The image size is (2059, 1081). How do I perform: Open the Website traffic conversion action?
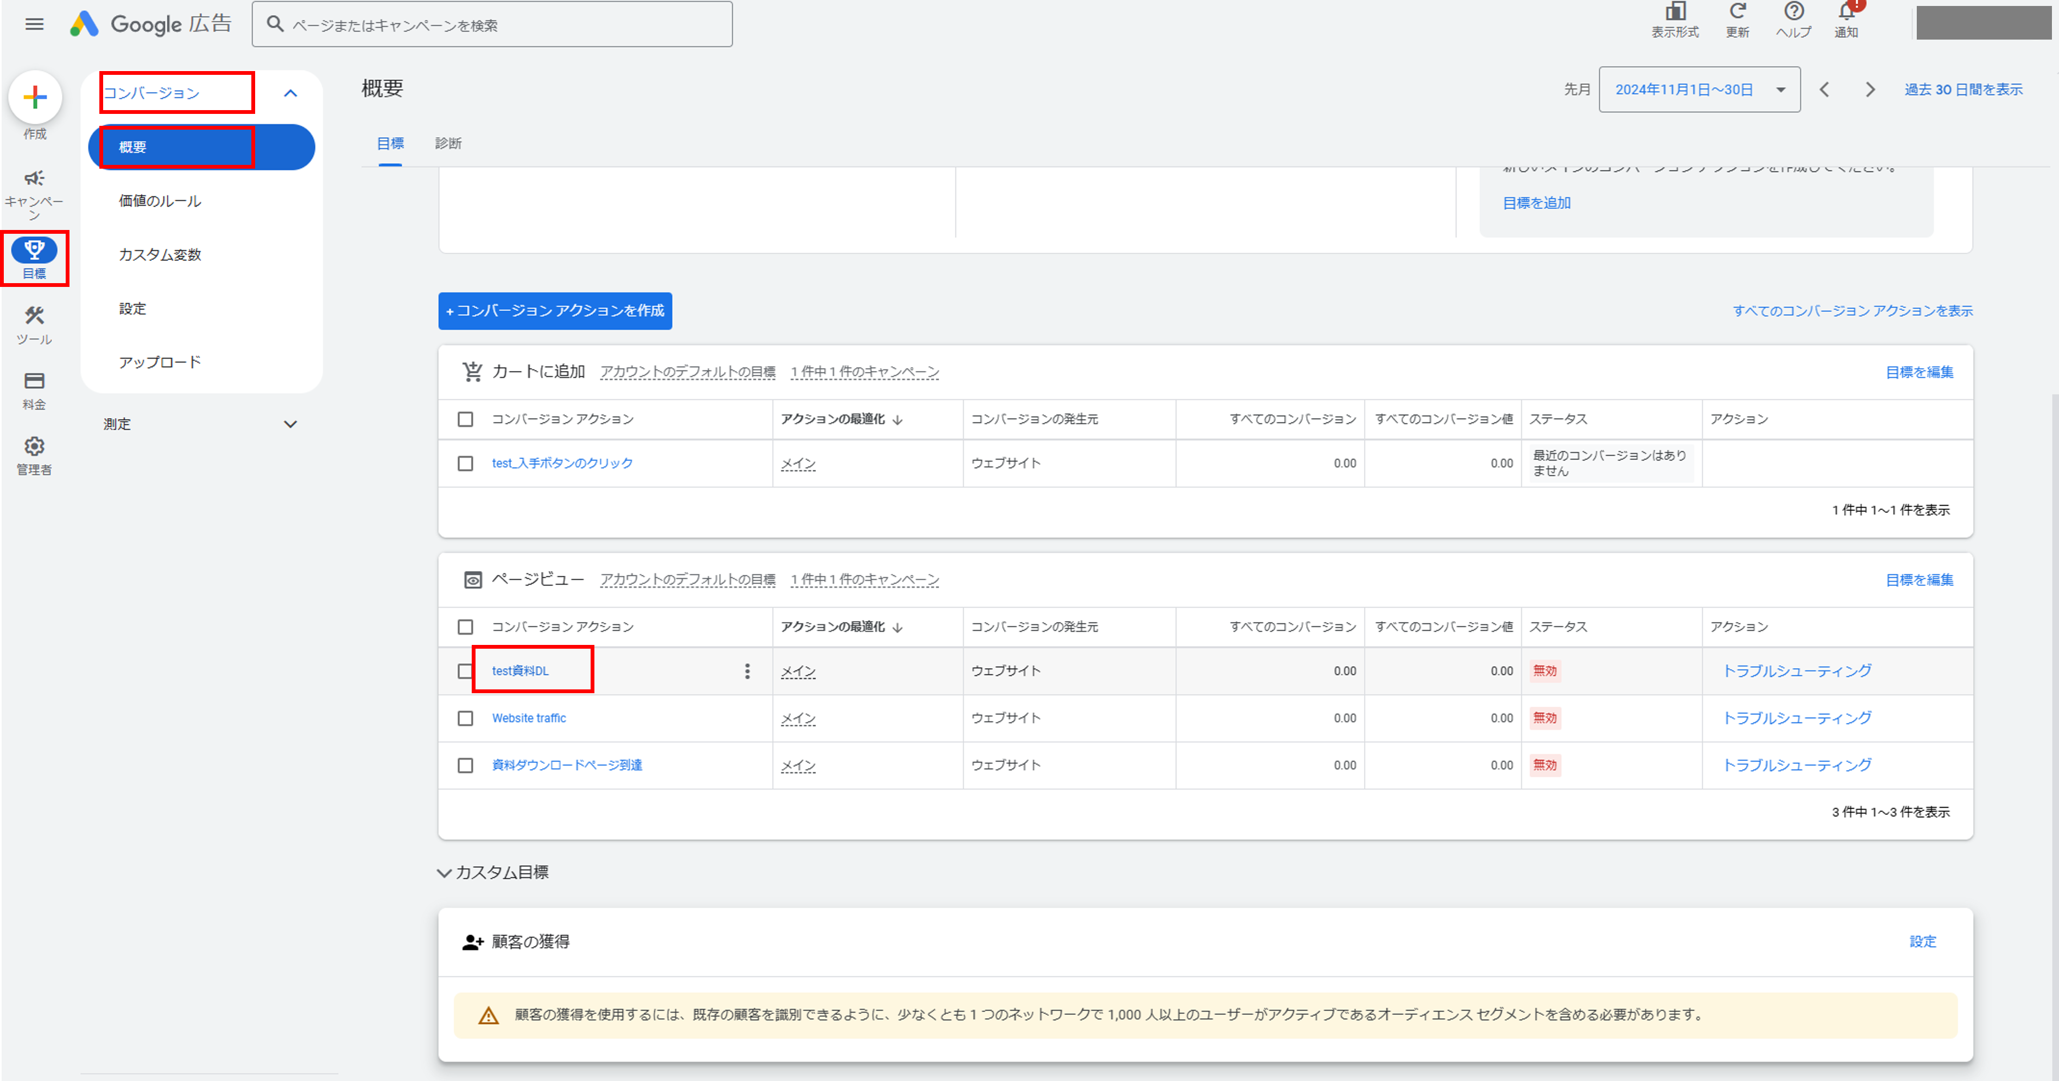(529, 719)
